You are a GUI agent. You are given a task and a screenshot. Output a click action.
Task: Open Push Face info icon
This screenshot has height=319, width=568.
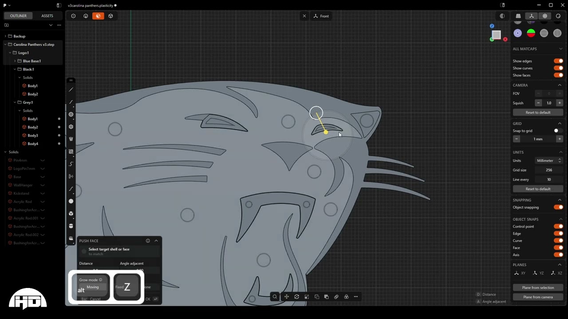tap(148, 241)
